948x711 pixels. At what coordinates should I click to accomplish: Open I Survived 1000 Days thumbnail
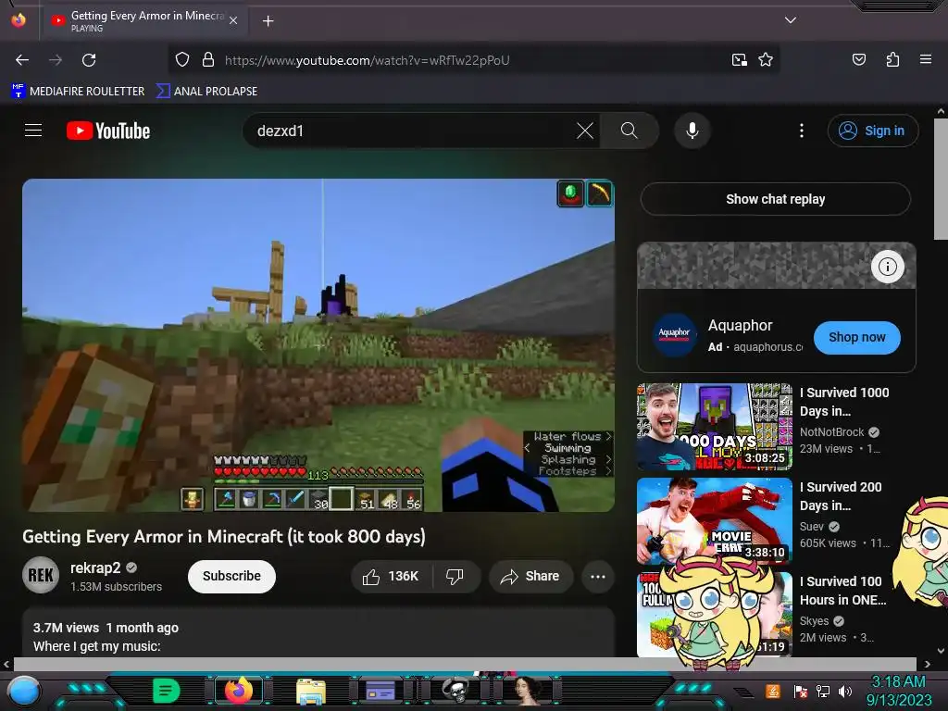tap(714, 426)
